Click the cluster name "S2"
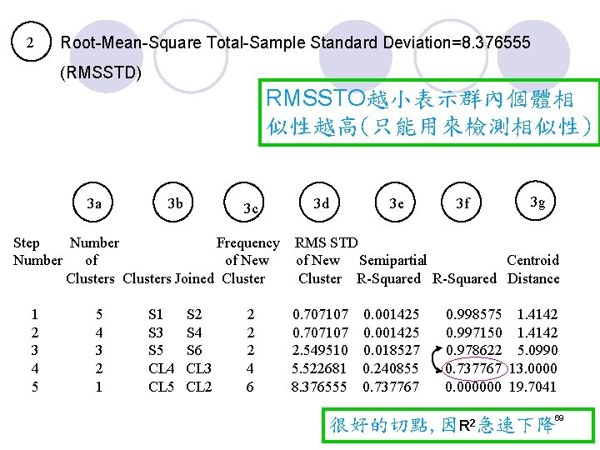The image size is (600, 450). point(194,314)
